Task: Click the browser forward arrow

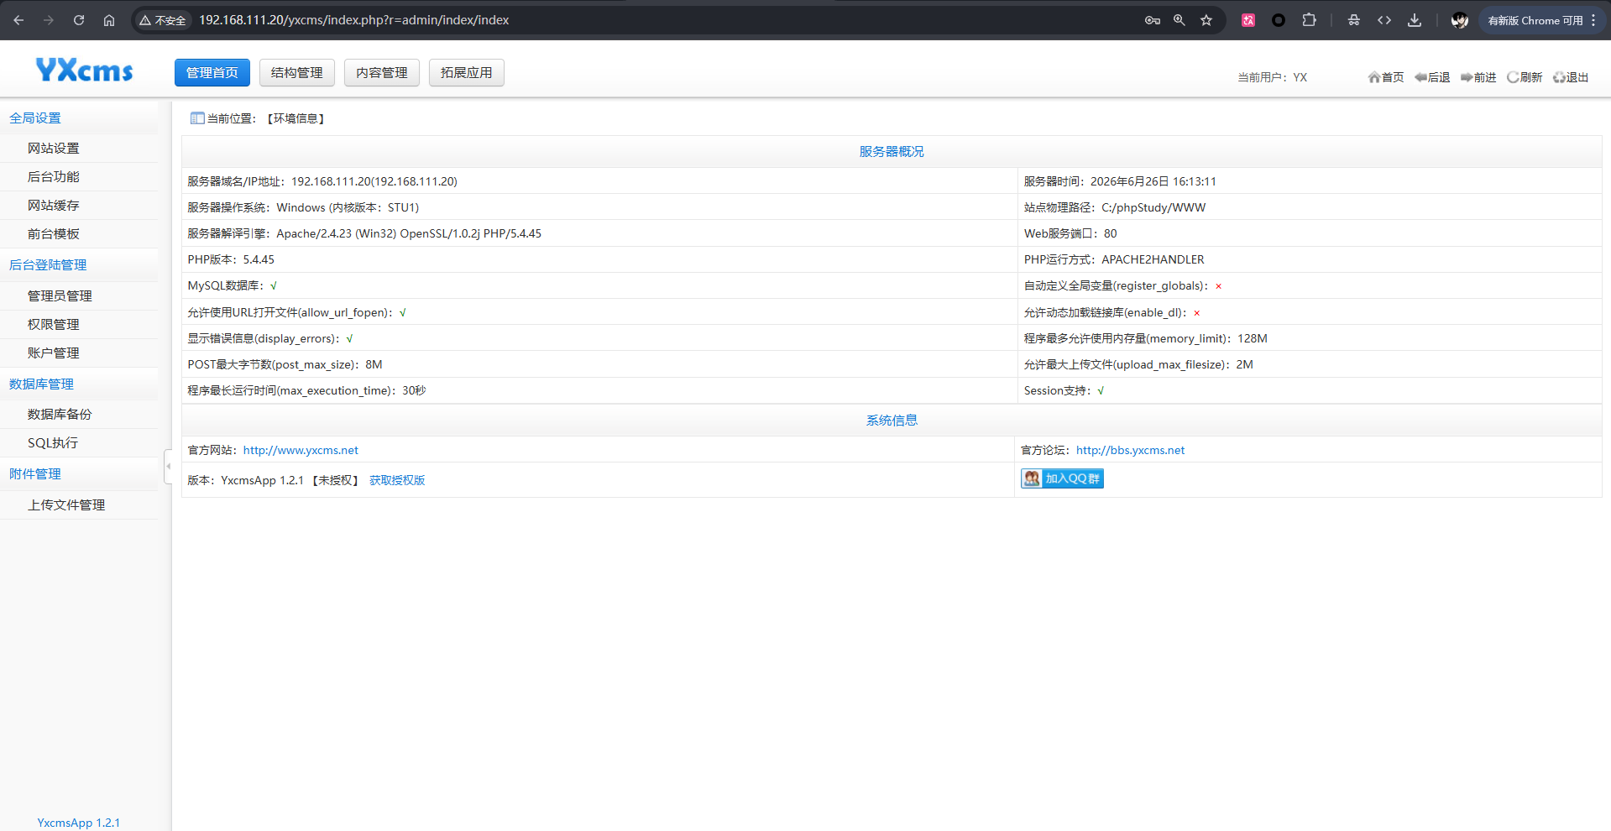Action: click(49, 20)
